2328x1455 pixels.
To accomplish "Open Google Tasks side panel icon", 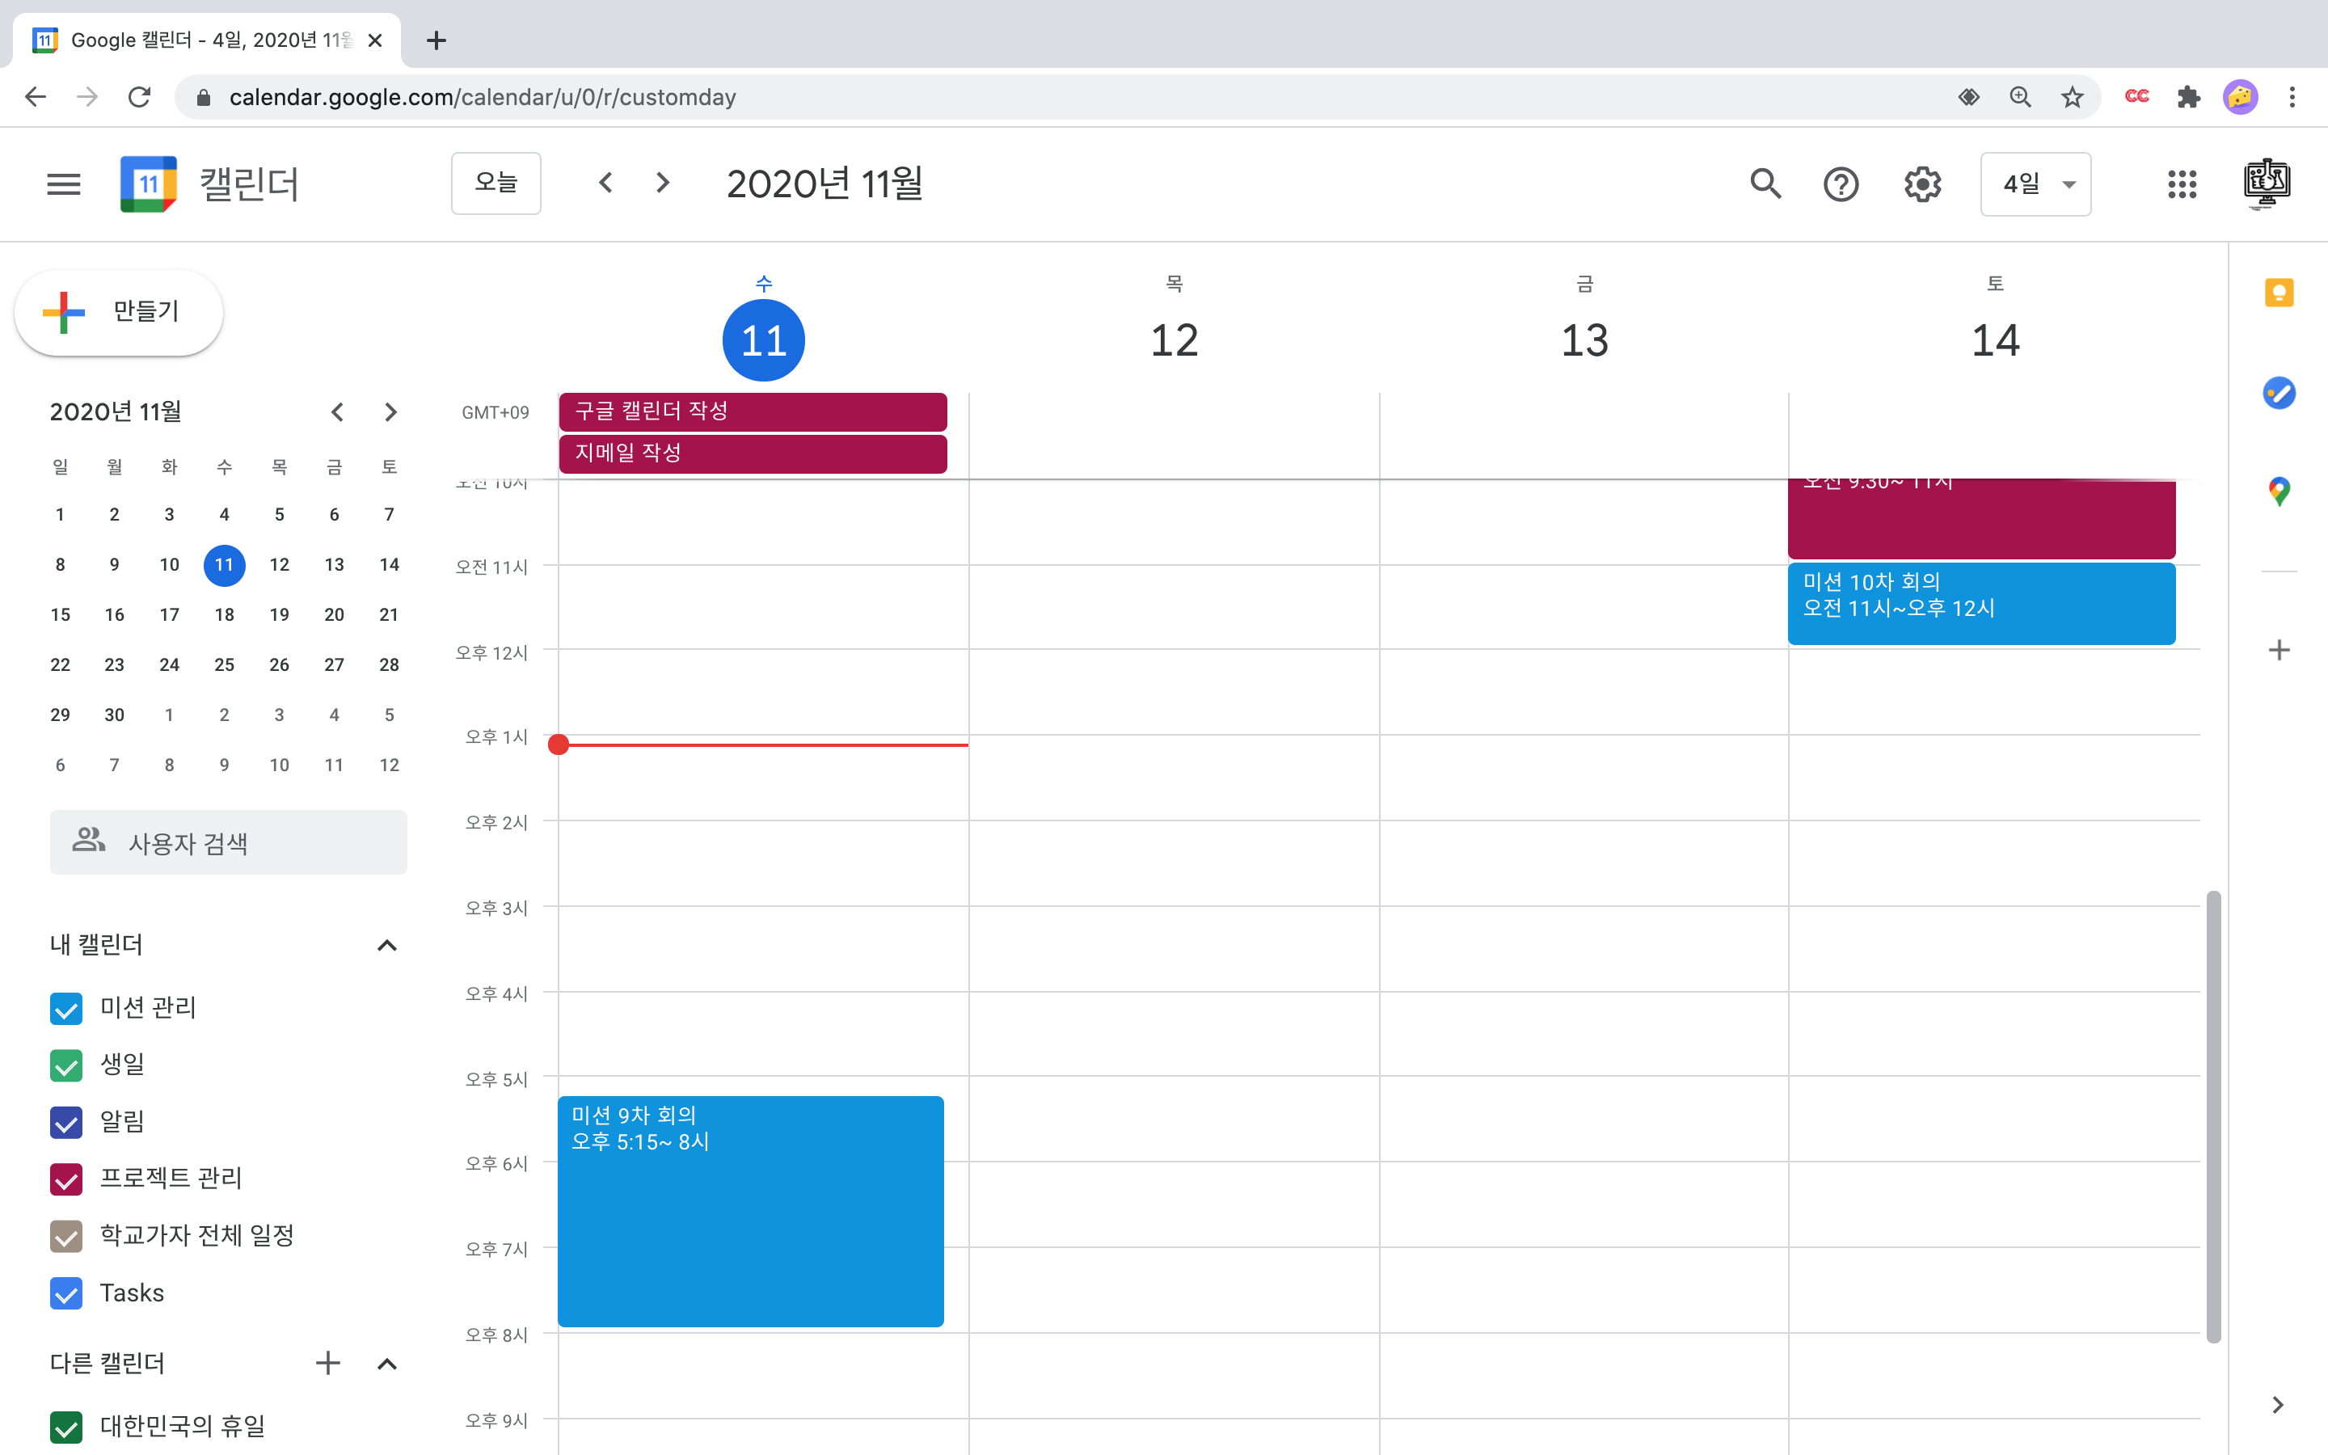I will 2278,393.
